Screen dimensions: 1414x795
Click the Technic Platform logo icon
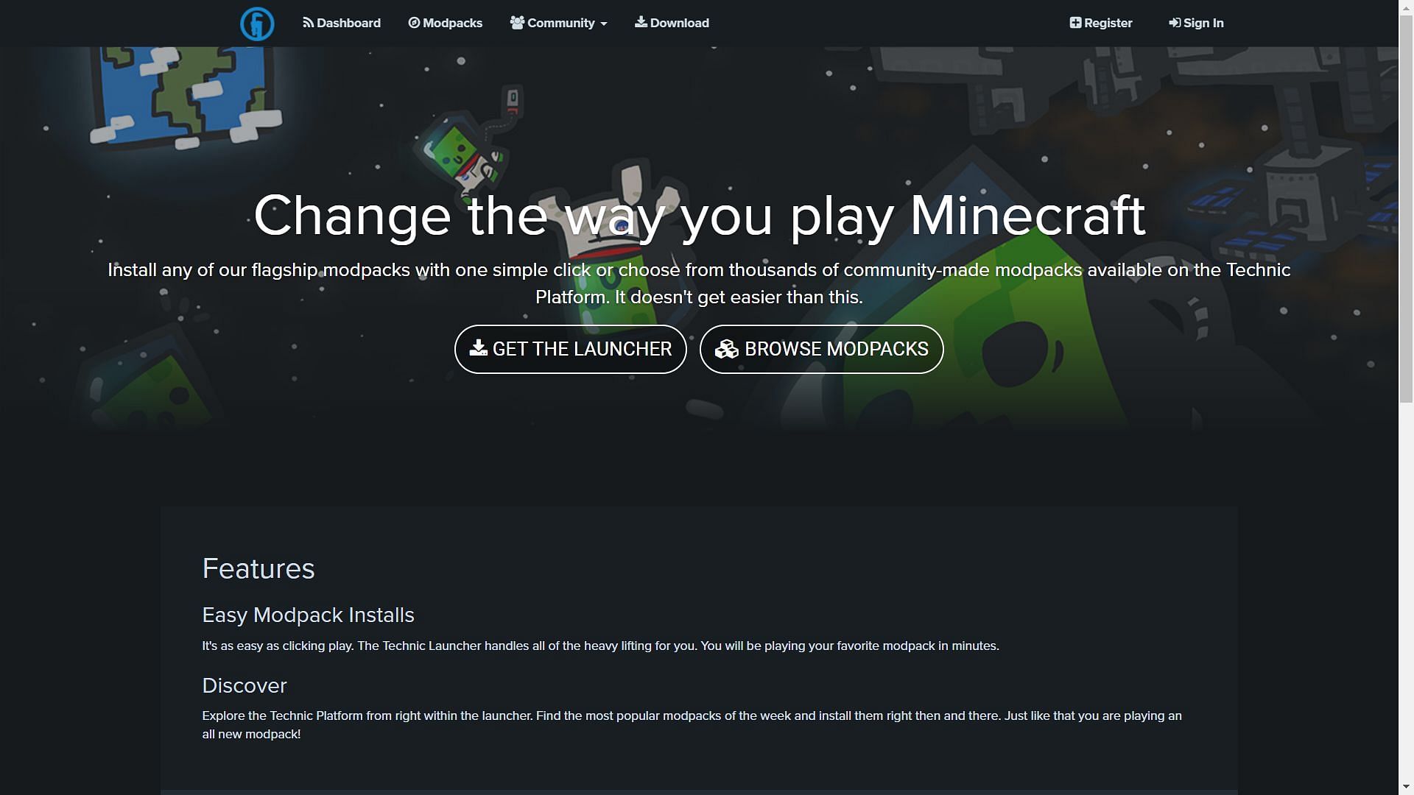[x=256, y=24]
